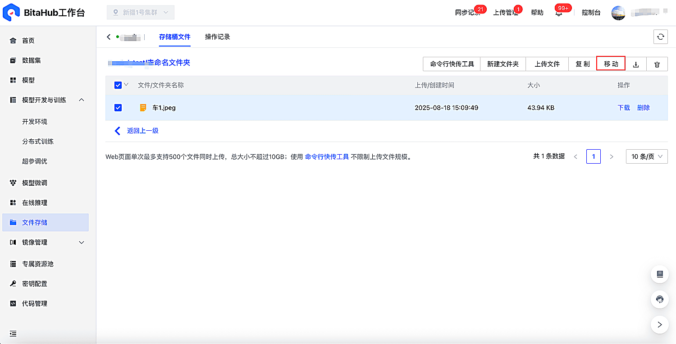Click the floating document book icon
676x344 pixels.
pyautogui.click(x=660, y=274)
